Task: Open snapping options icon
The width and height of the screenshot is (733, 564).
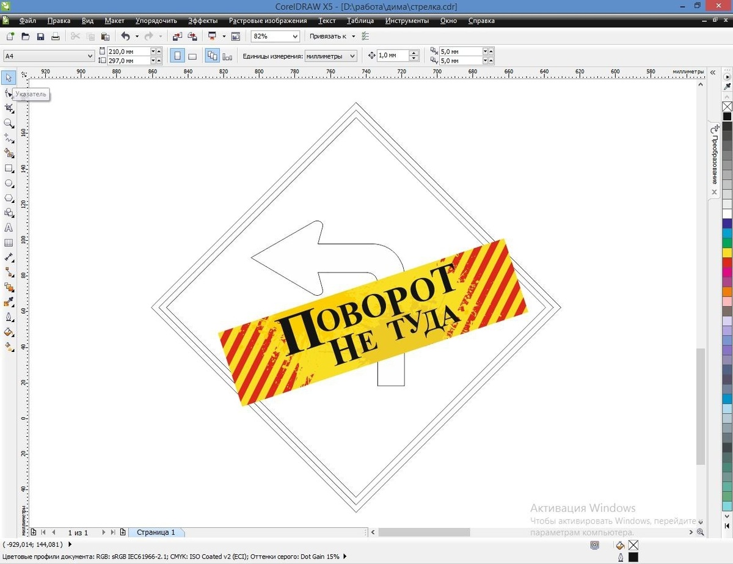Action: tap(366, 37)
